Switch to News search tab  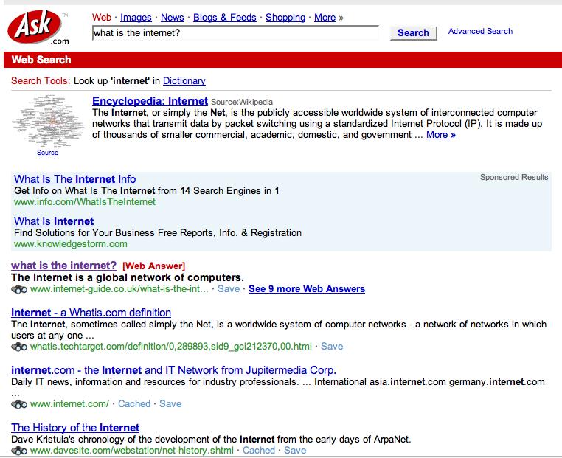click(x=172, y=18)
